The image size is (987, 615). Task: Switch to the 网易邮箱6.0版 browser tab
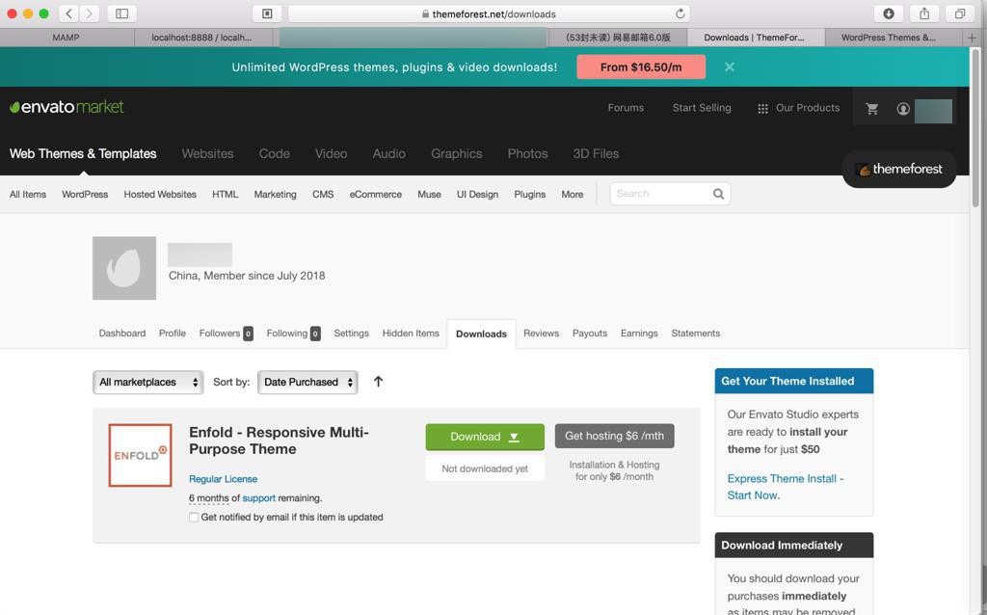618,38
